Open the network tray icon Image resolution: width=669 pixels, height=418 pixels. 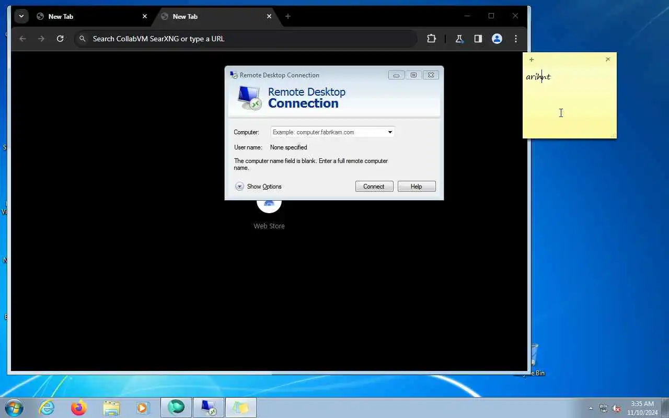pyautogui.click(x=604, y=408)
